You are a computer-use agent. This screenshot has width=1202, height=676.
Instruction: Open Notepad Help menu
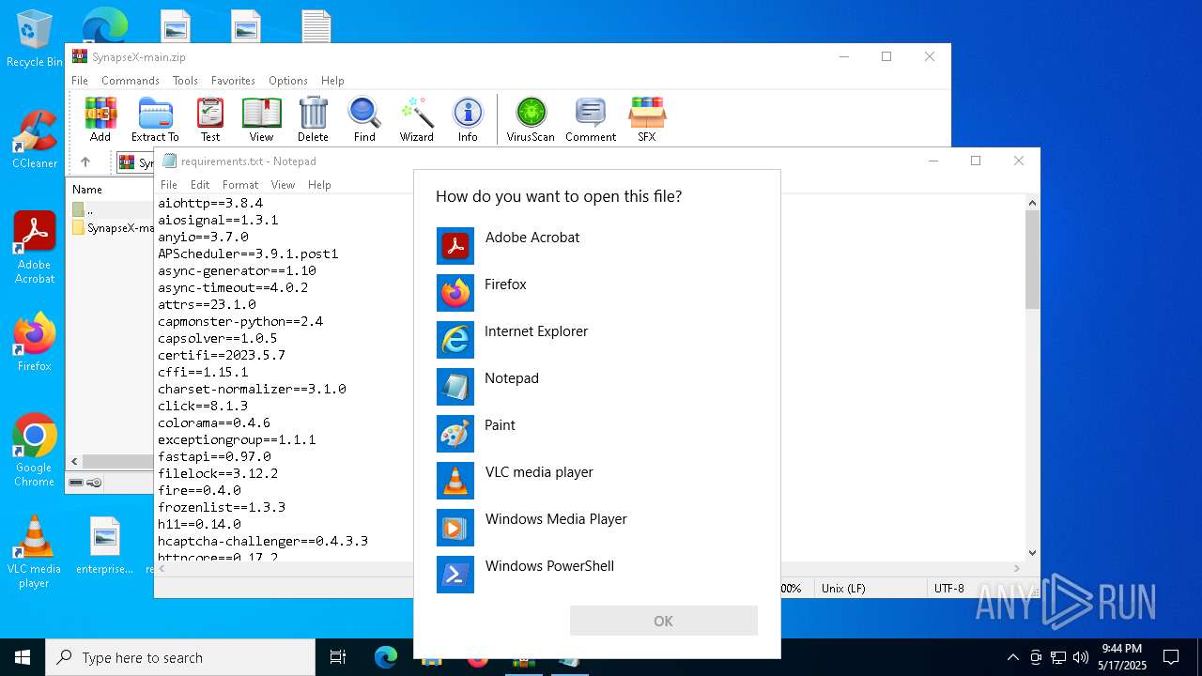[319, 185]
